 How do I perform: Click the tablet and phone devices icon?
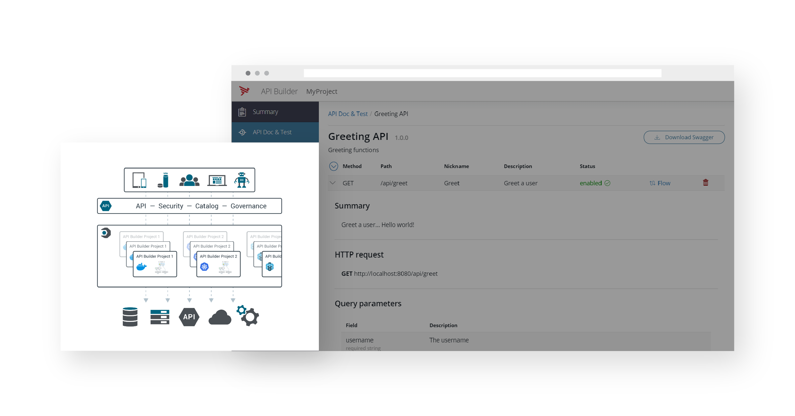coord(139,180)
